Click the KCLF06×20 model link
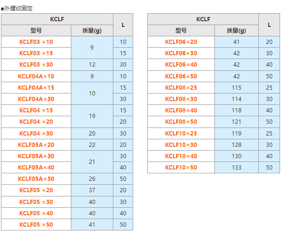281x238 pixels. tap(181, 42)
